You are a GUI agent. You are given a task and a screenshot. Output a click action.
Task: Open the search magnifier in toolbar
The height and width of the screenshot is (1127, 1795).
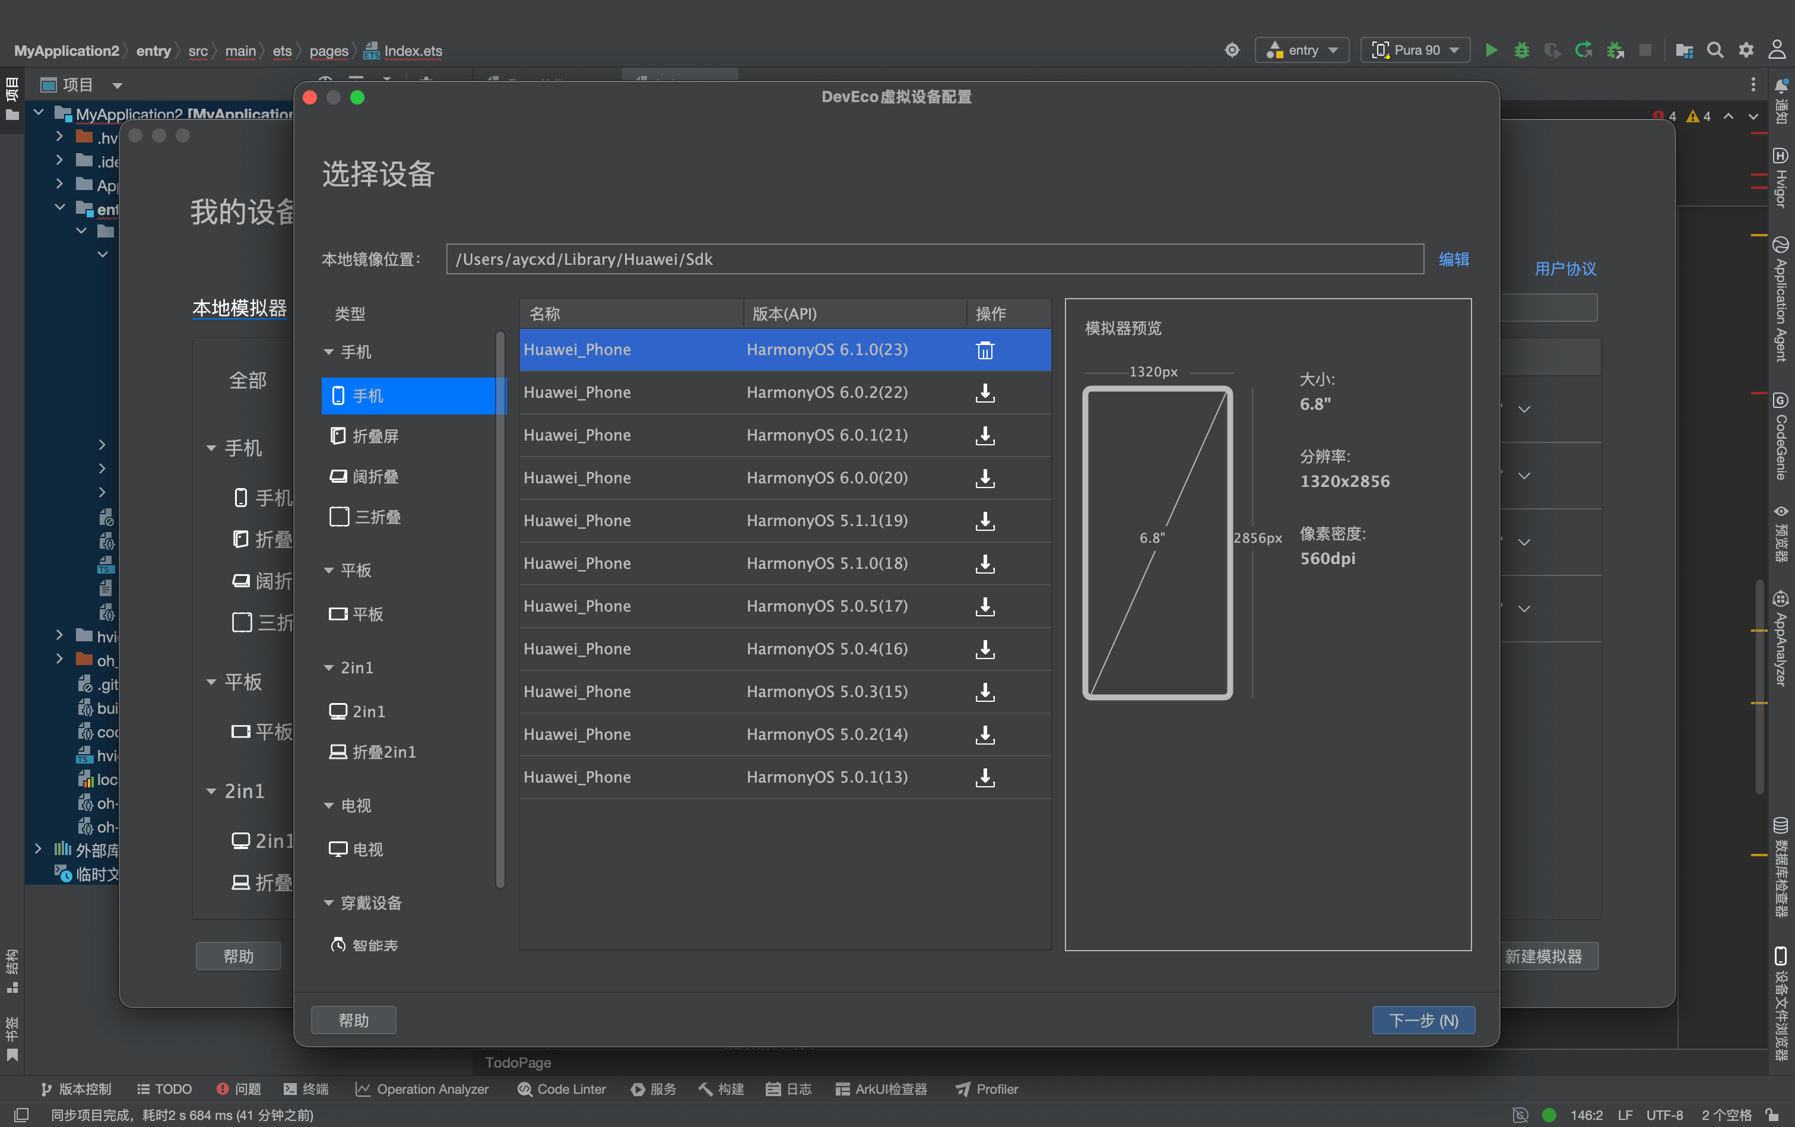(1715, 50)
